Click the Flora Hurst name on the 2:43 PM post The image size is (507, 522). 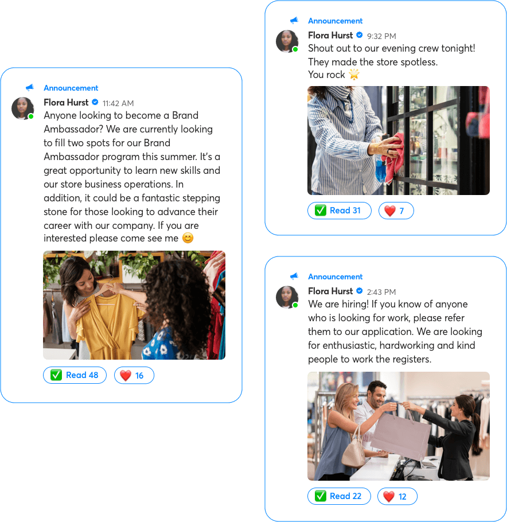pyautogui.click(x=330, y=291)
